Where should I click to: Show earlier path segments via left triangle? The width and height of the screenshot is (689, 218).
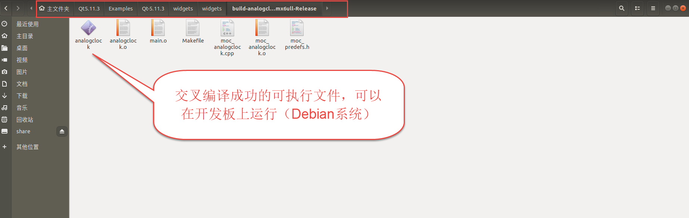(x=31, y=8)
